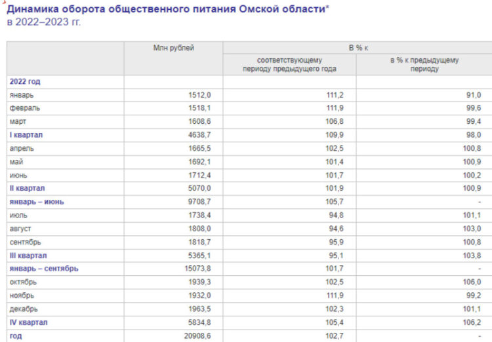
Task: Click the value 105,7 in январь – июнь row
Action: [x=334, y=202]
